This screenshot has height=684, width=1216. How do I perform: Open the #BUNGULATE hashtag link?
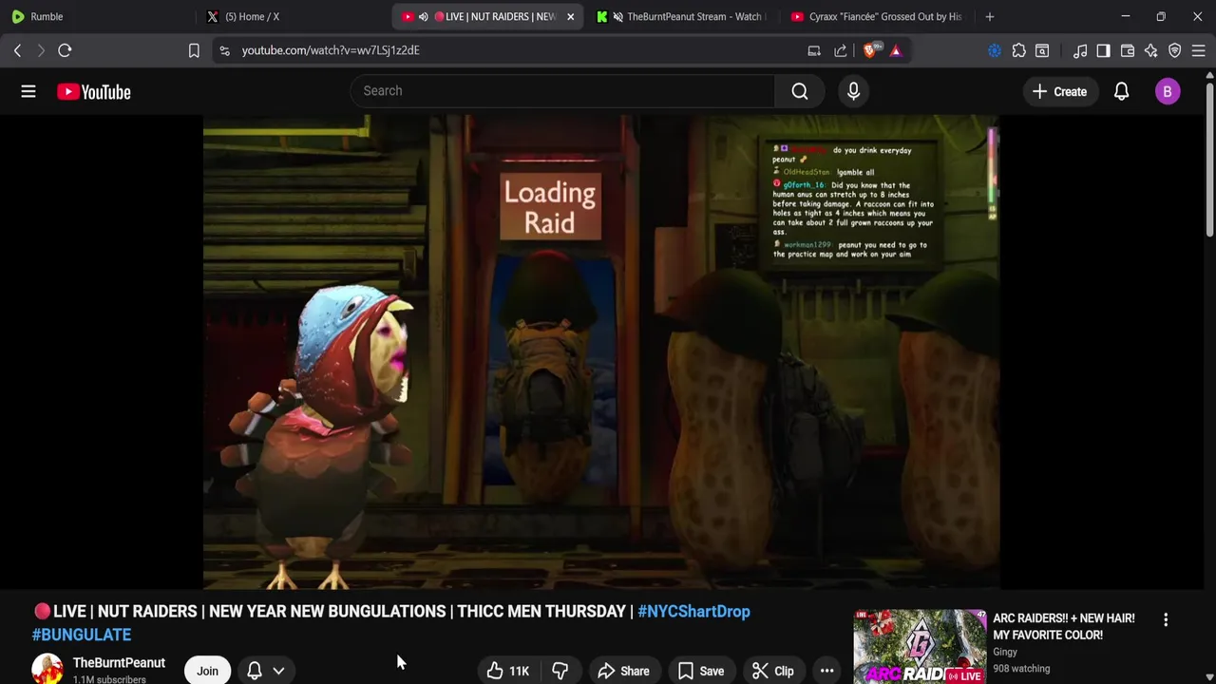point(82,634)
